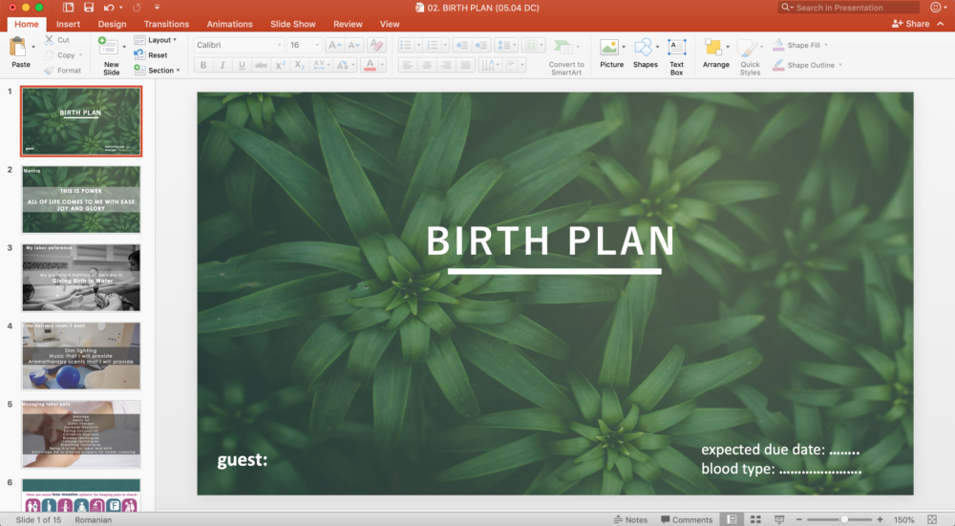The image size is (955, 526).
Task: Click the Redo arrow icon
Action: click(x=137, y=8)
